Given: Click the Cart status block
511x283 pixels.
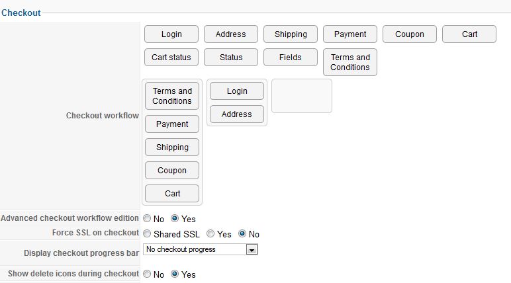Looking at the screenshot, I should tap(171, 58).
